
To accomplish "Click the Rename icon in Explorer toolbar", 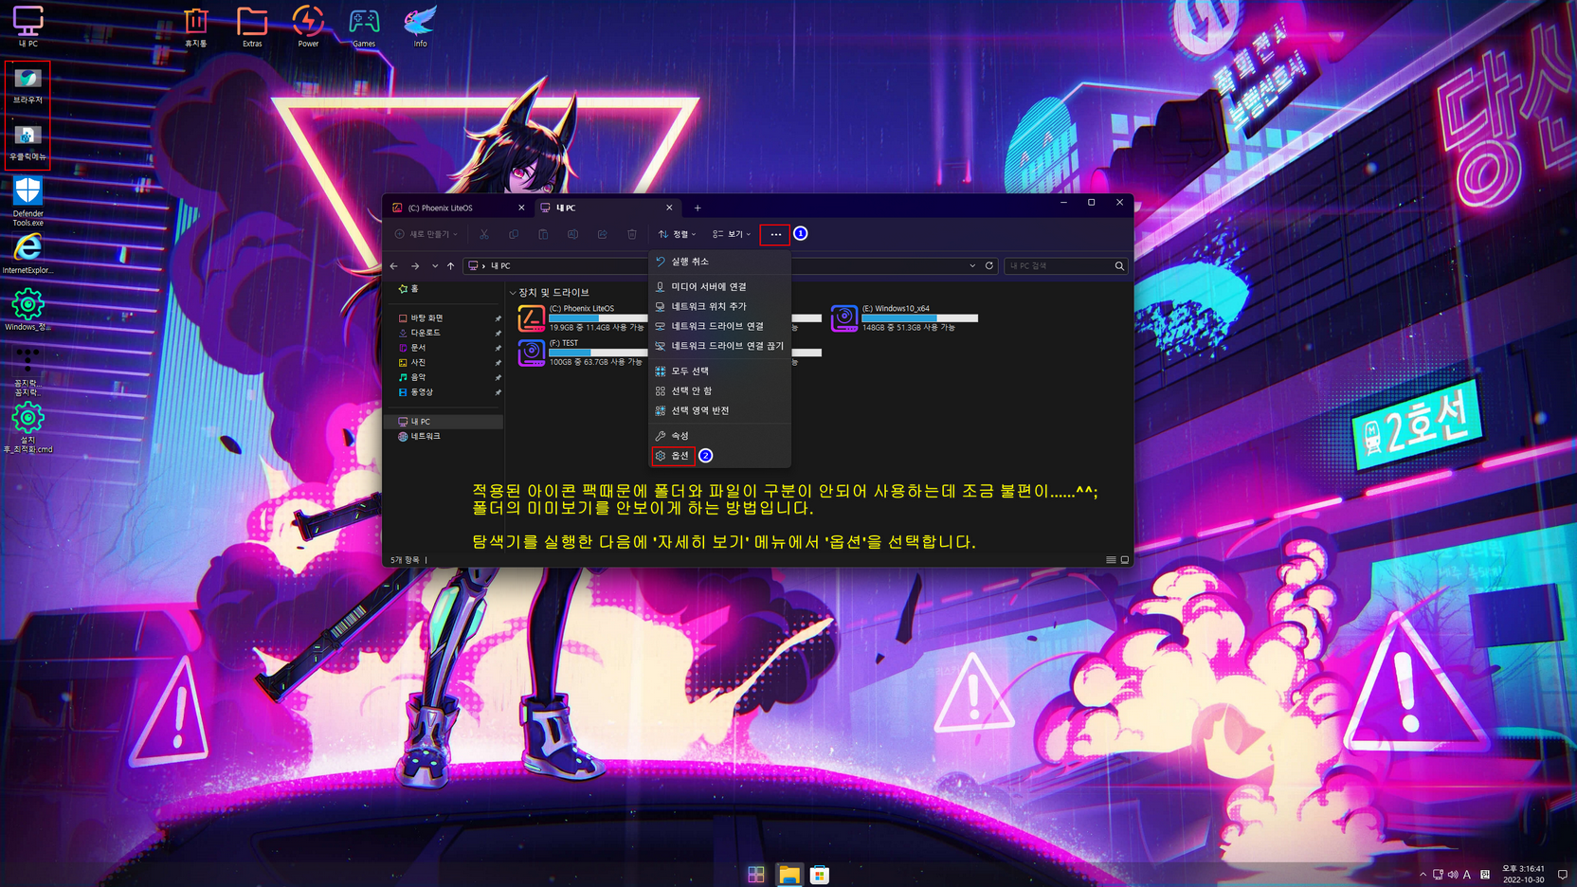I will 572,234.
